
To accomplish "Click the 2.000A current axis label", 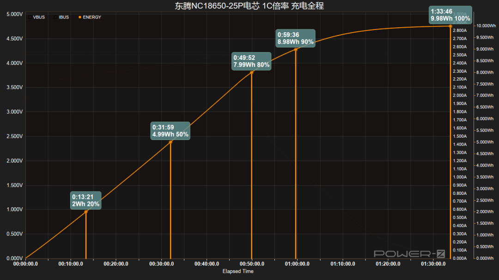I will [460, 95].
